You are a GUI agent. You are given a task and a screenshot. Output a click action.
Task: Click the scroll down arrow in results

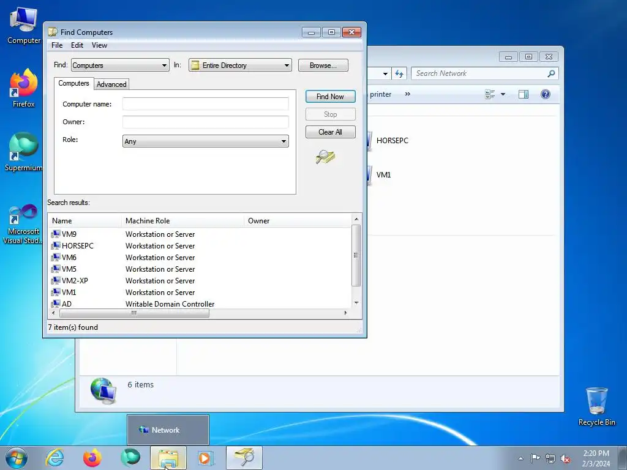pos(356,303)
